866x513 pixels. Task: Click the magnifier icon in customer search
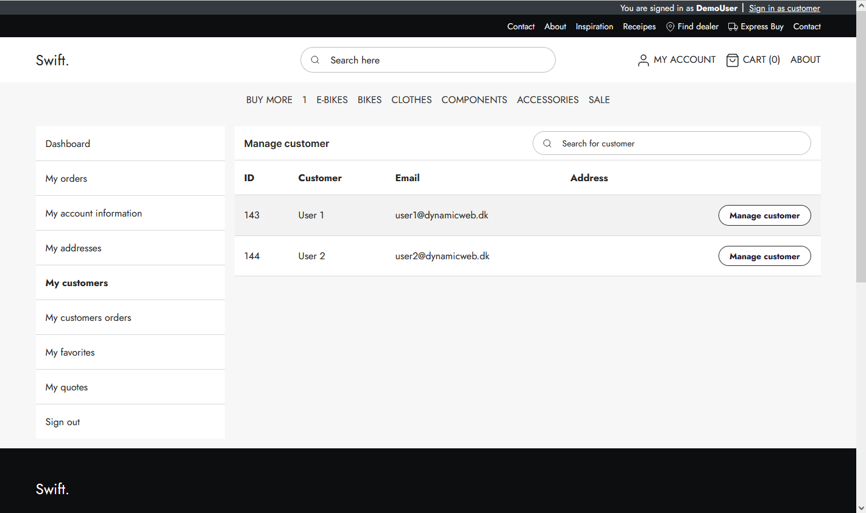click(547, 143)
